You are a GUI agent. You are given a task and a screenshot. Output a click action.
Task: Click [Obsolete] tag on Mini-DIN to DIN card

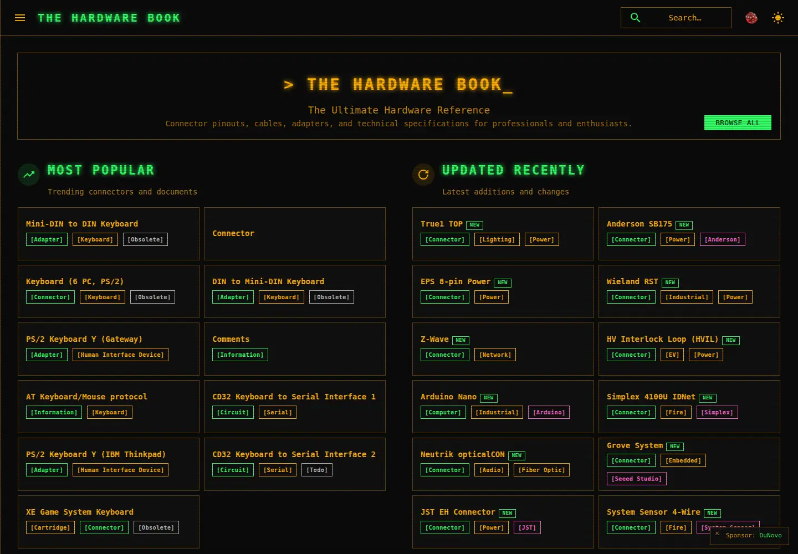coord(145,239)
